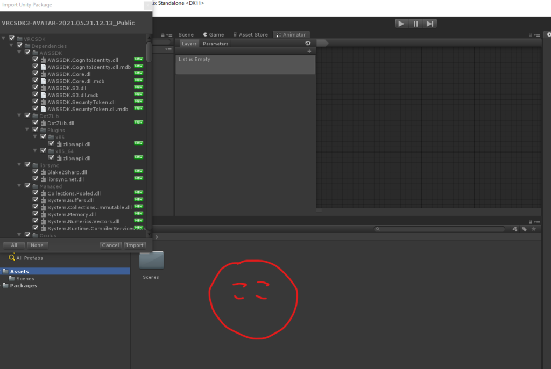Click the zlibwapi.dll plugin icon under x86
551x369 pixels.
(x=59, y=144)
